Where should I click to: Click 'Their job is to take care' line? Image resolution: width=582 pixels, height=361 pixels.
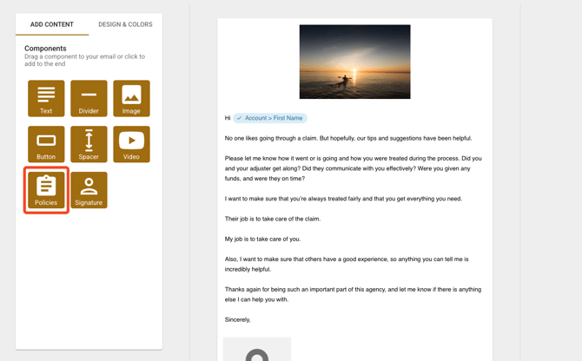tap(272, 219)
